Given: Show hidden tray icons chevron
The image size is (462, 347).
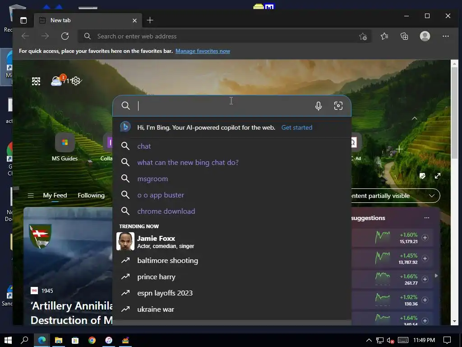Looking at the screenshot, I should [369, 340].
